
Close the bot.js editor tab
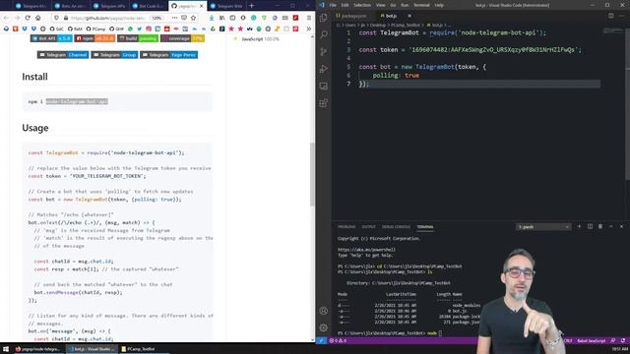[409, 16]
